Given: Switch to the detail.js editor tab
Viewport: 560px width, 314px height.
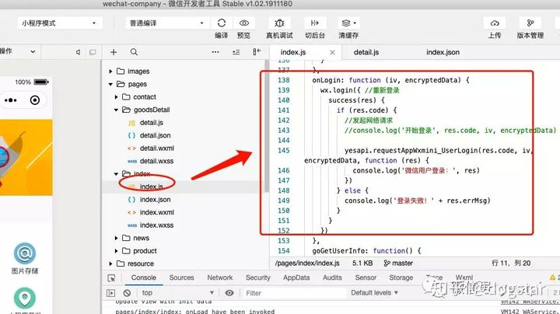Looking at the screenshot, I should (366, 52).
